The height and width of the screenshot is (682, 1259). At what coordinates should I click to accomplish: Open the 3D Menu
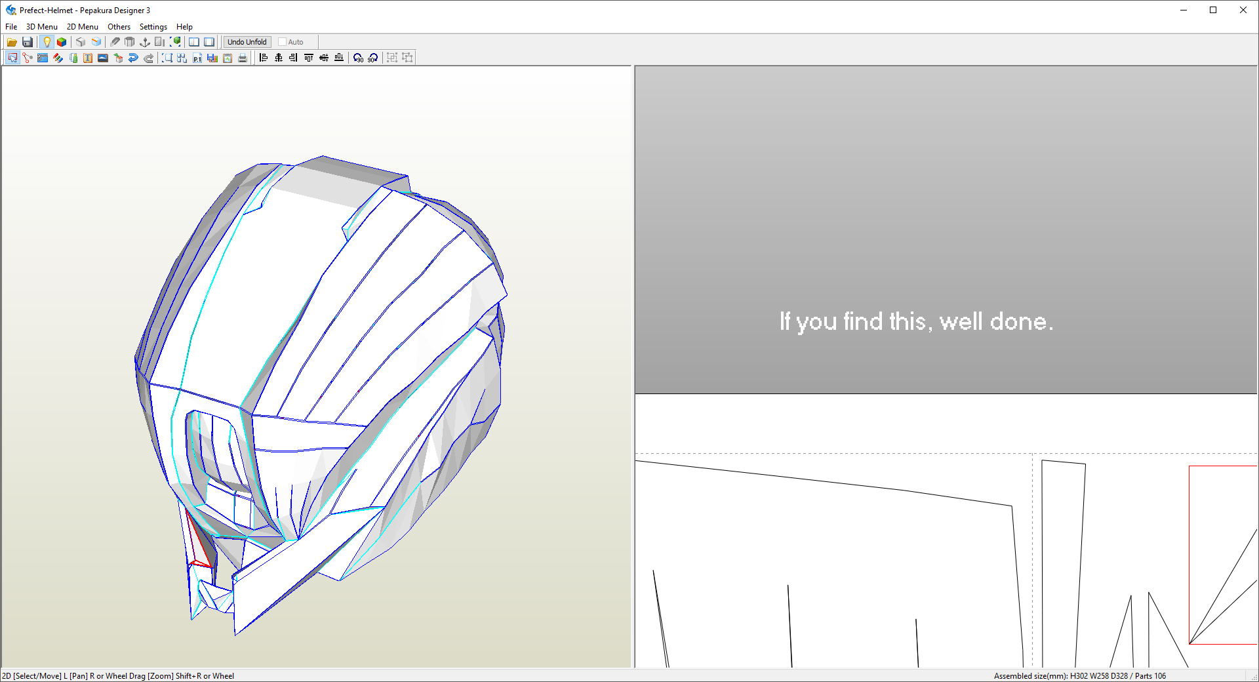42,27
